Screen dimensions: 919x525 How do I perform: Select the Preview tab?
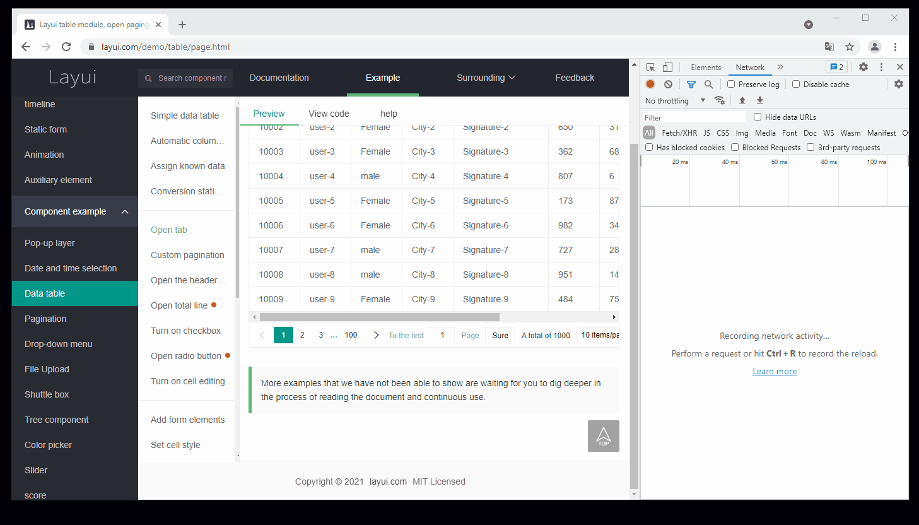pyautogui.click(x=269, y=114)
